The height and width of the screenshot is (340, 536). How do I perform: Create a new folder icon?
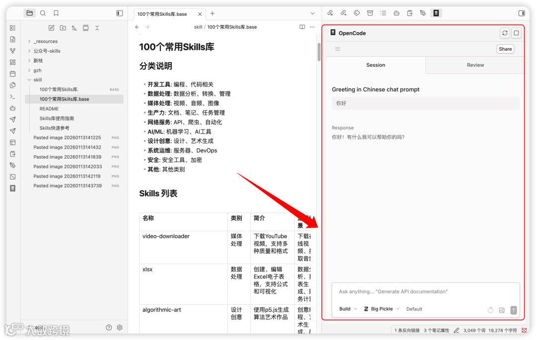63,28
